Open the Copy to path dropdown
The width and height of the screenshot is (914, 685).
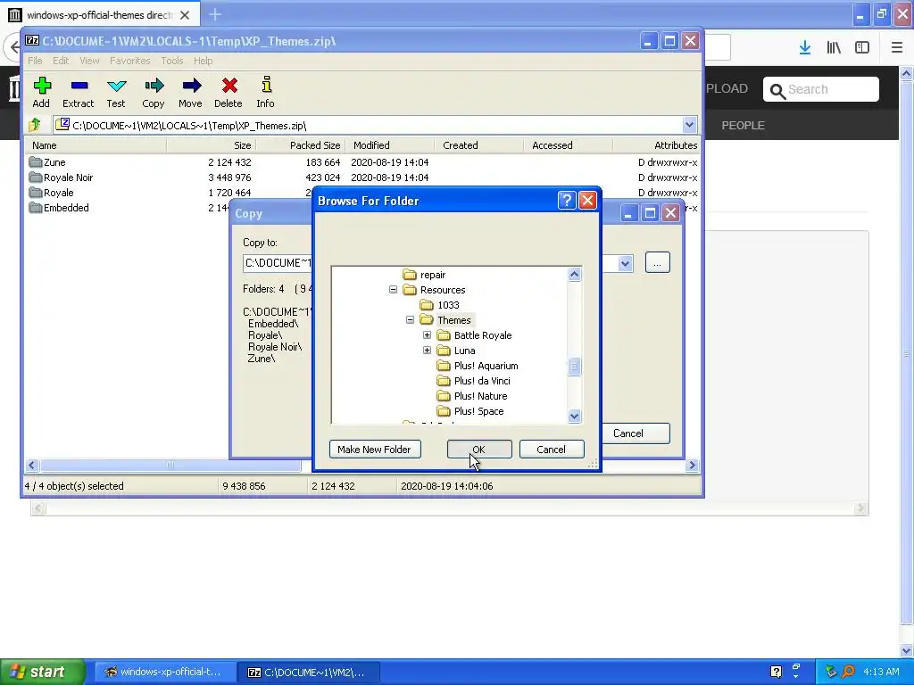[625, 263]
